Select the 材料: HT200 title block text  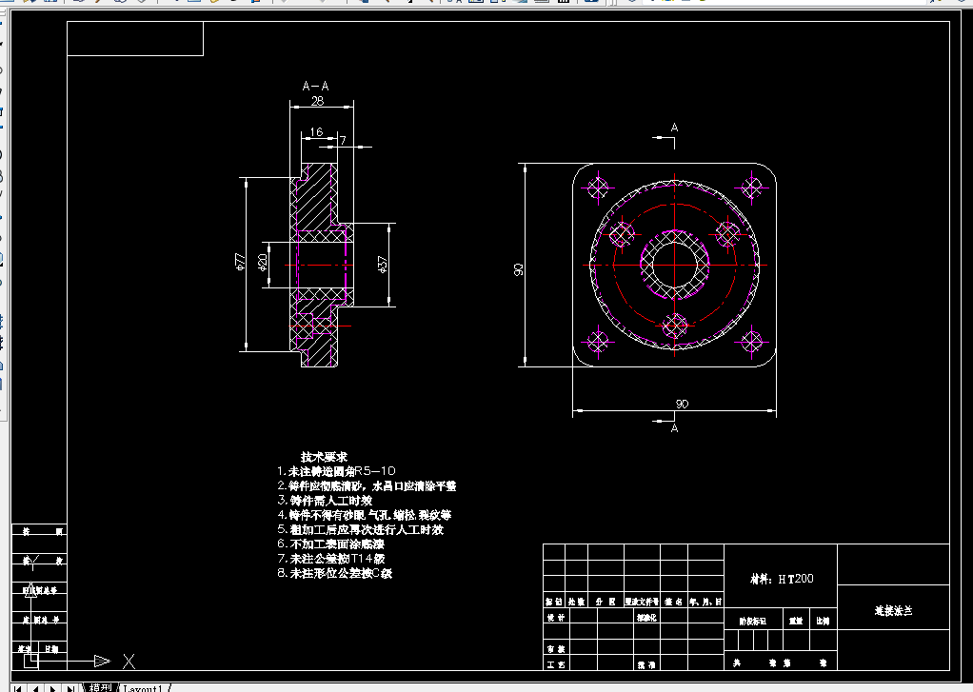pyautogui.click(x=782, y=579)
